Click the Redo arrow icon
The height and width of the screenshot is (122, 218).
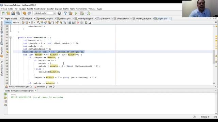(29, 13)
